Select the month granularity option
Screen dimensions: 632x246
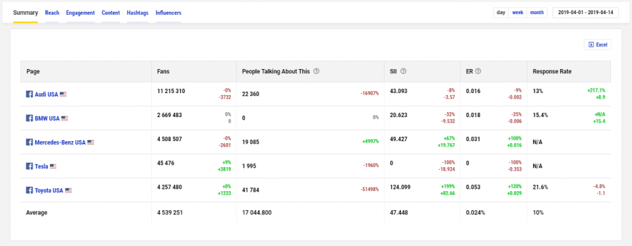click(x=537, y=12)
